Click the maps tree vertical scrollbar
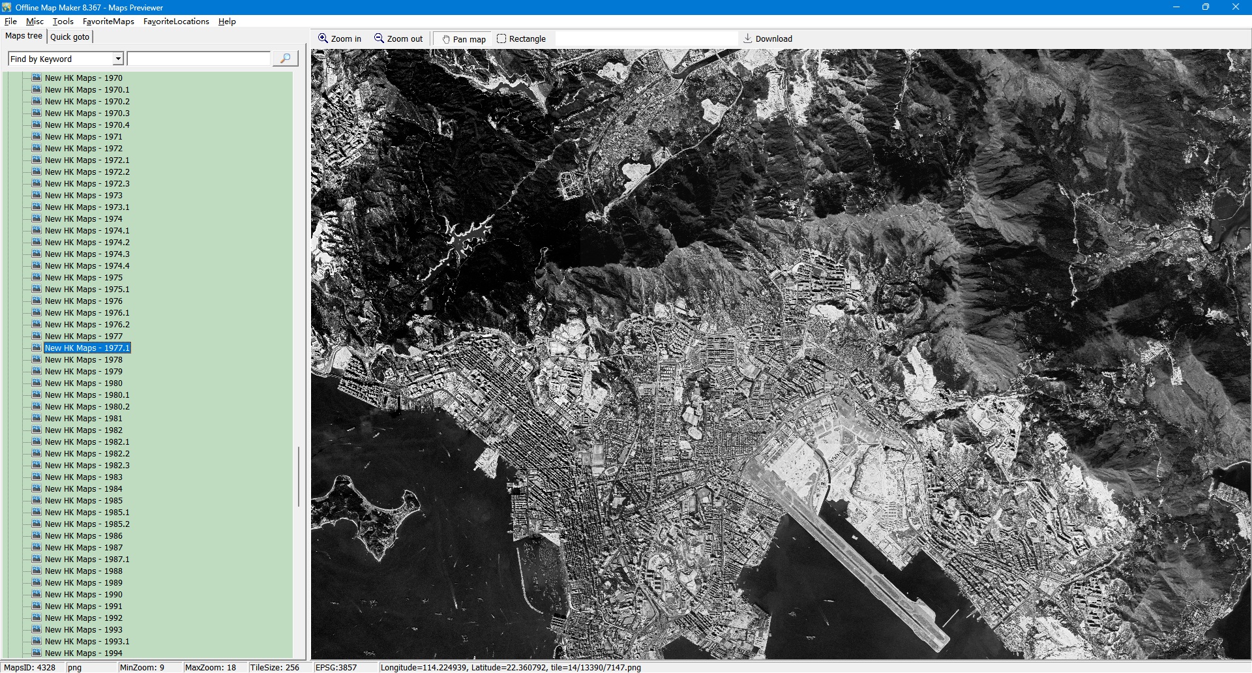Screen dimensions: 1252x673 click(299, 476)
